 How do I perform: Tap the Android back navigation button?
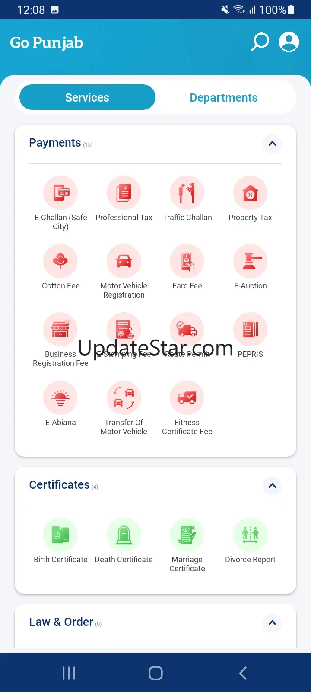click(x=243, y=673)
